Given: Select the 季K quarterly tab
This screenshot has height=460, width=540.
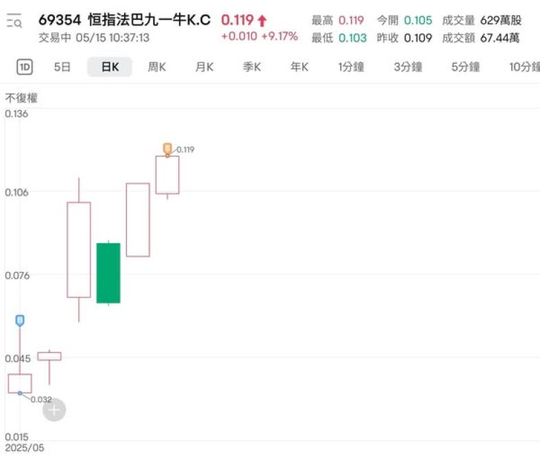Looking at the screenshot, I should click(x=252, y=67).
